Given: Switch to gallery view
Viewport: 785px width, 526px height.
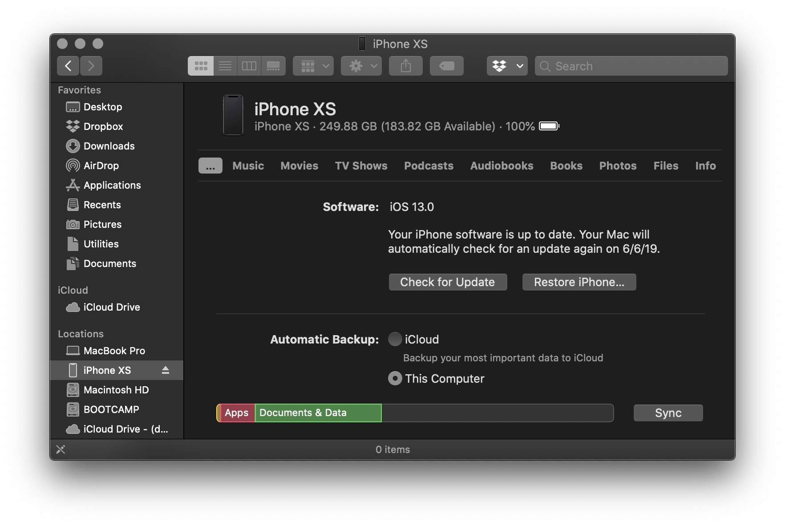Looking at the screenshot, I should click(273, 66).
